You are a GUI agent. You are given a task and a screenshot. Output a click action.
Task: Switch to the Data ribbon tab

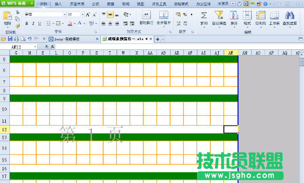[x=110, y=4]
